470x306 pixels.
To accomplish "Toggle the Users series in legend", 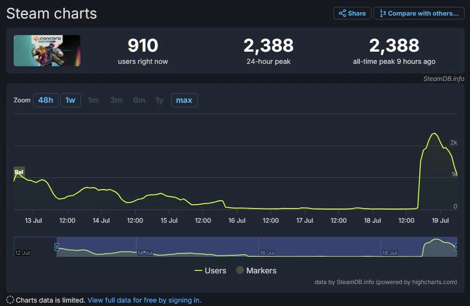I will (211, 270).
